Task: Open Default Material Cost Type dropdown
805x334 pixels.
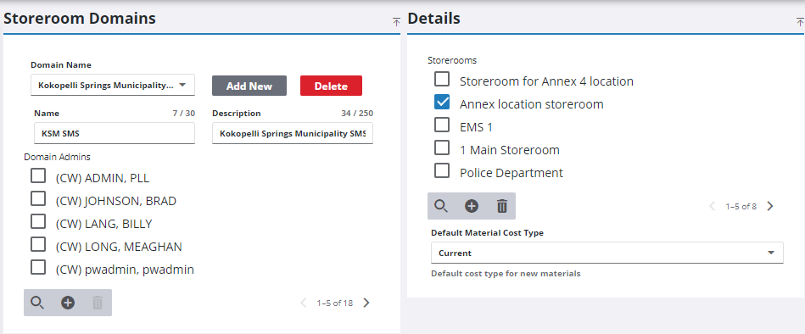Action: [607, 253]
